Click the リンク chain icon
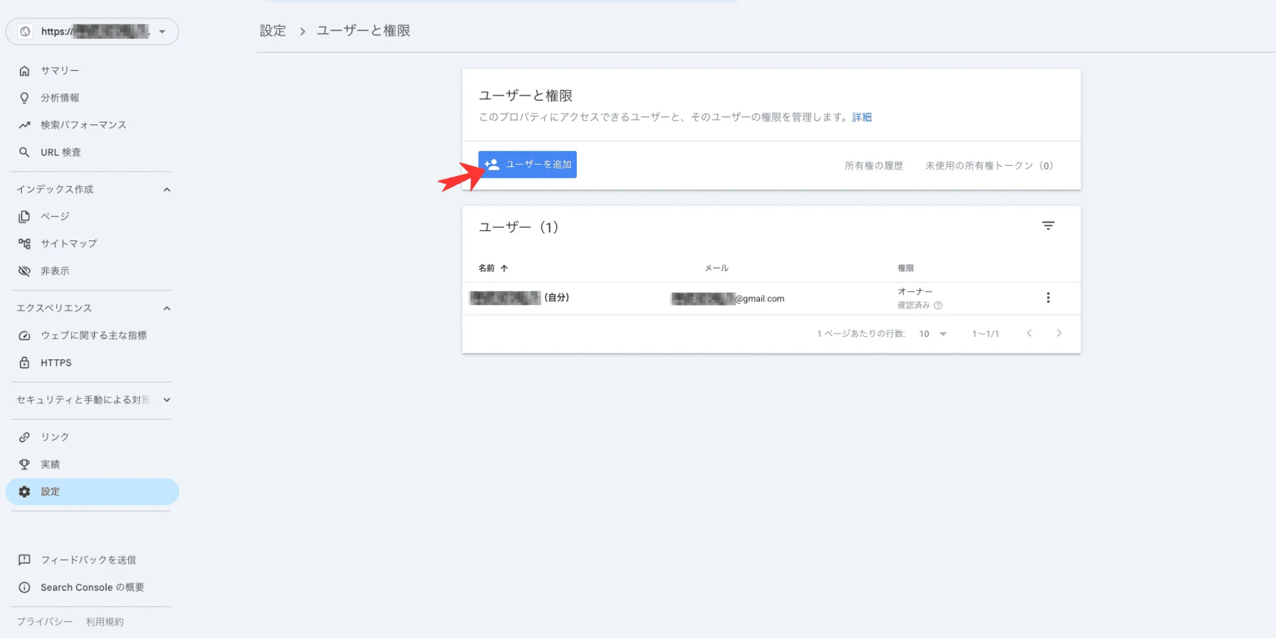 tap(24, 437)
